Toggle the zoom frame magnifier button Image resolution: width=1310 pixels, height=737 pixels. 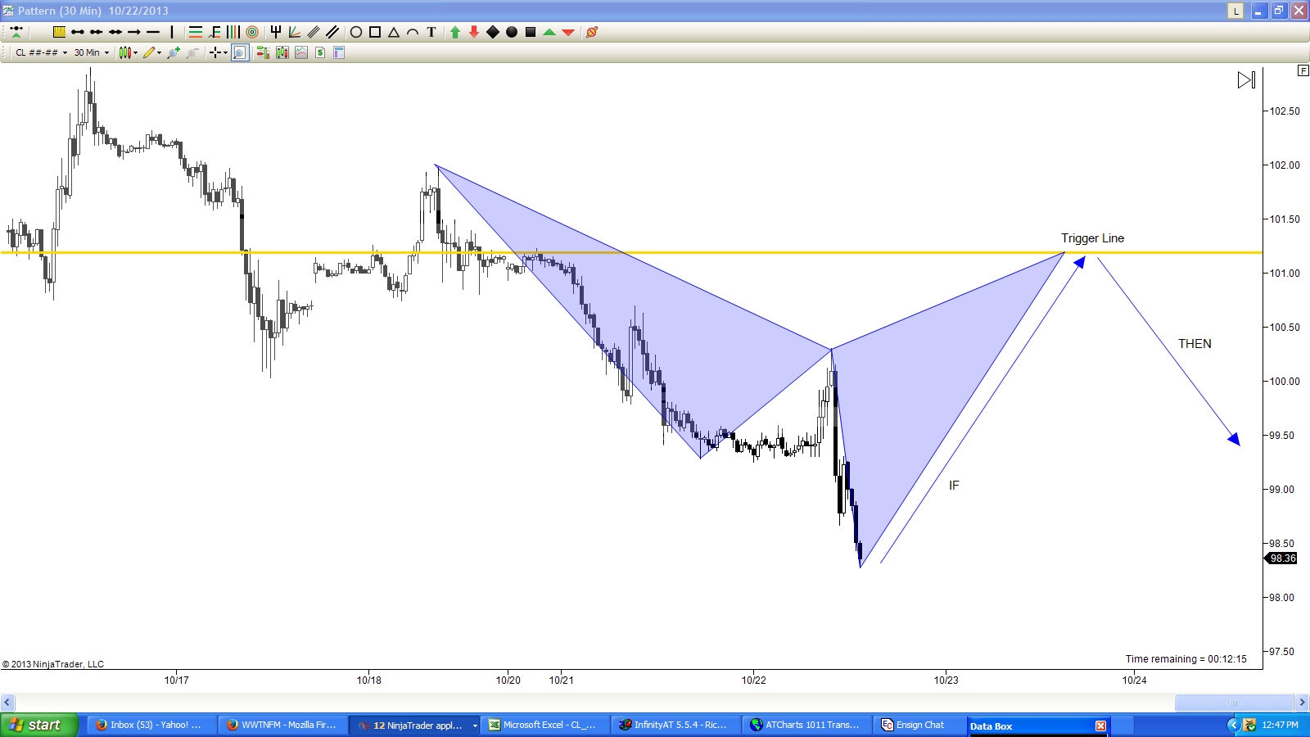(x=240, y=52)
